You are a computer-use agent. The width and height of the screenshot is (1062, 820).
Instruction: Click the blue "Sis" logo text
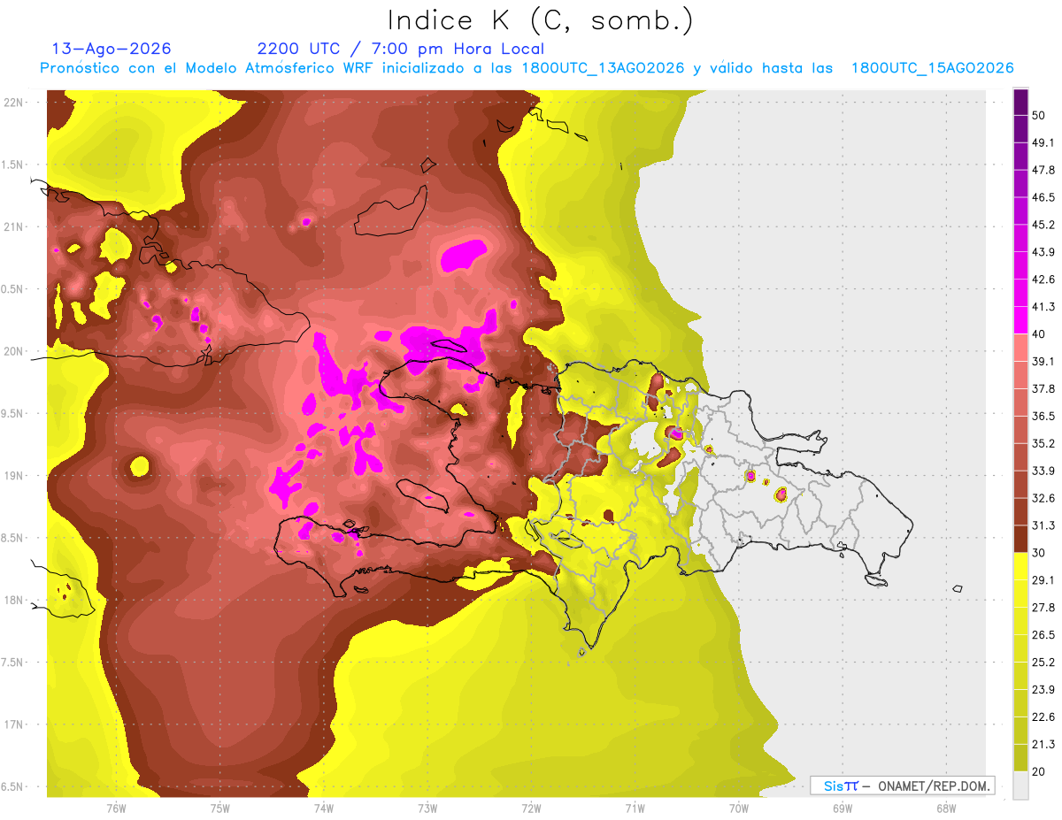833,786
